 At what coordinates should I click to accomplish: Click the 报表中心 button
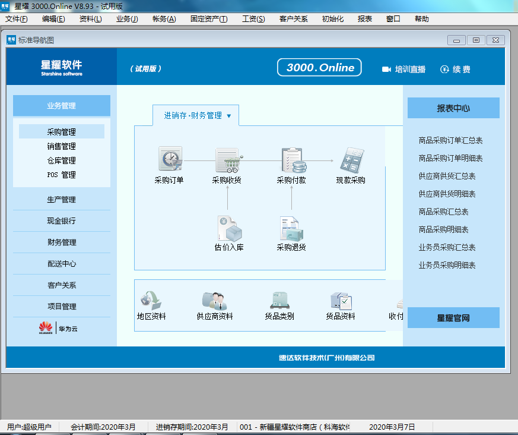point(453,108)
